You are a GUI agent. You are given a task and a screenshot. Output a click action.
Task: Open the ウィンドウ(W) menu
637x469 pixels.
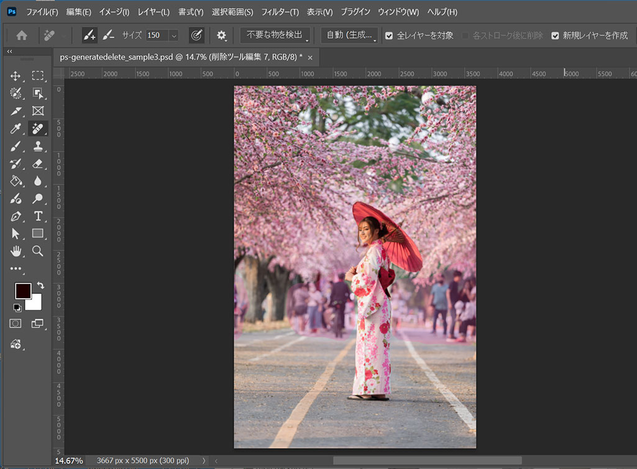coord(398,12)
